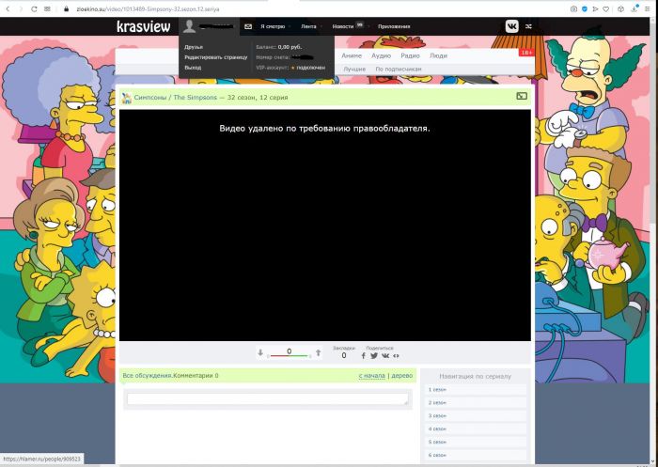Open the Аудио section tab
This screenshot has width=658, height=467.
(x=381, y=55)
